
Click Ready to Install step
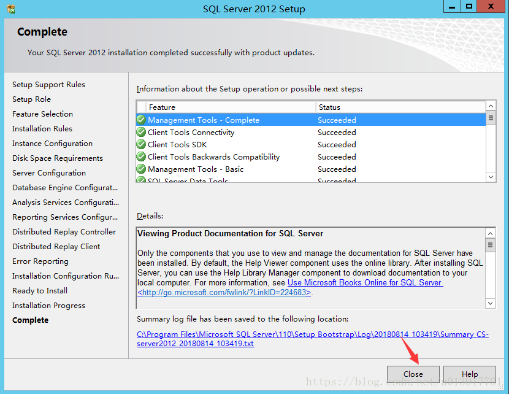click(x=40, y=291)
